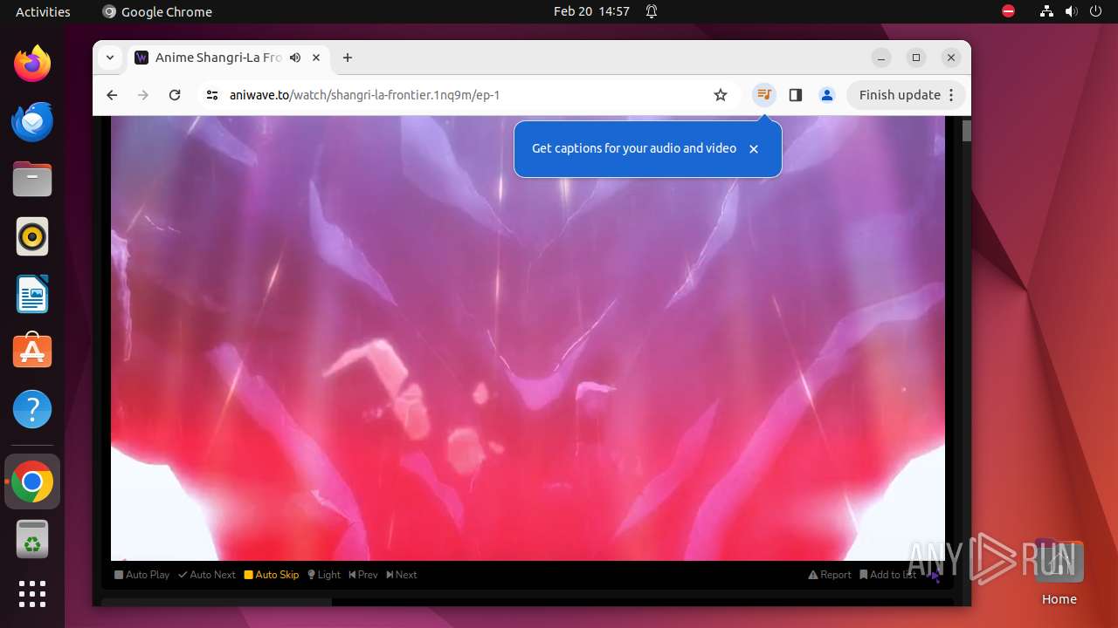Reload the current page
The width and height of the screenshot is (1118, 628).
pyautogui.click(x=175, y=95)
